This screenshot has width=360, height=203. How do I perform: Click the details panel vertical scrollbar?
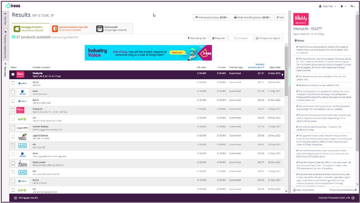(x=357, y=82)
